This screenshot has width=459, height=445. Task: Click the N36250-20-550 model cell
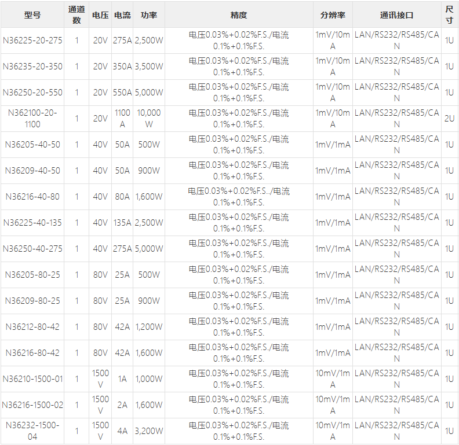[32, 93]
